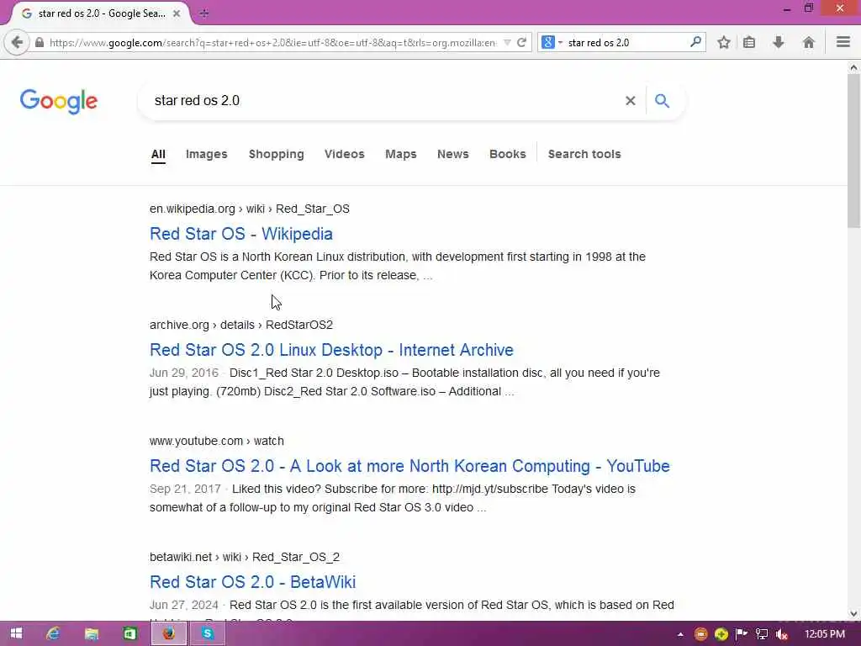
Task: Open the Firefox hamburger menu
Action: (x=843, y=42)
